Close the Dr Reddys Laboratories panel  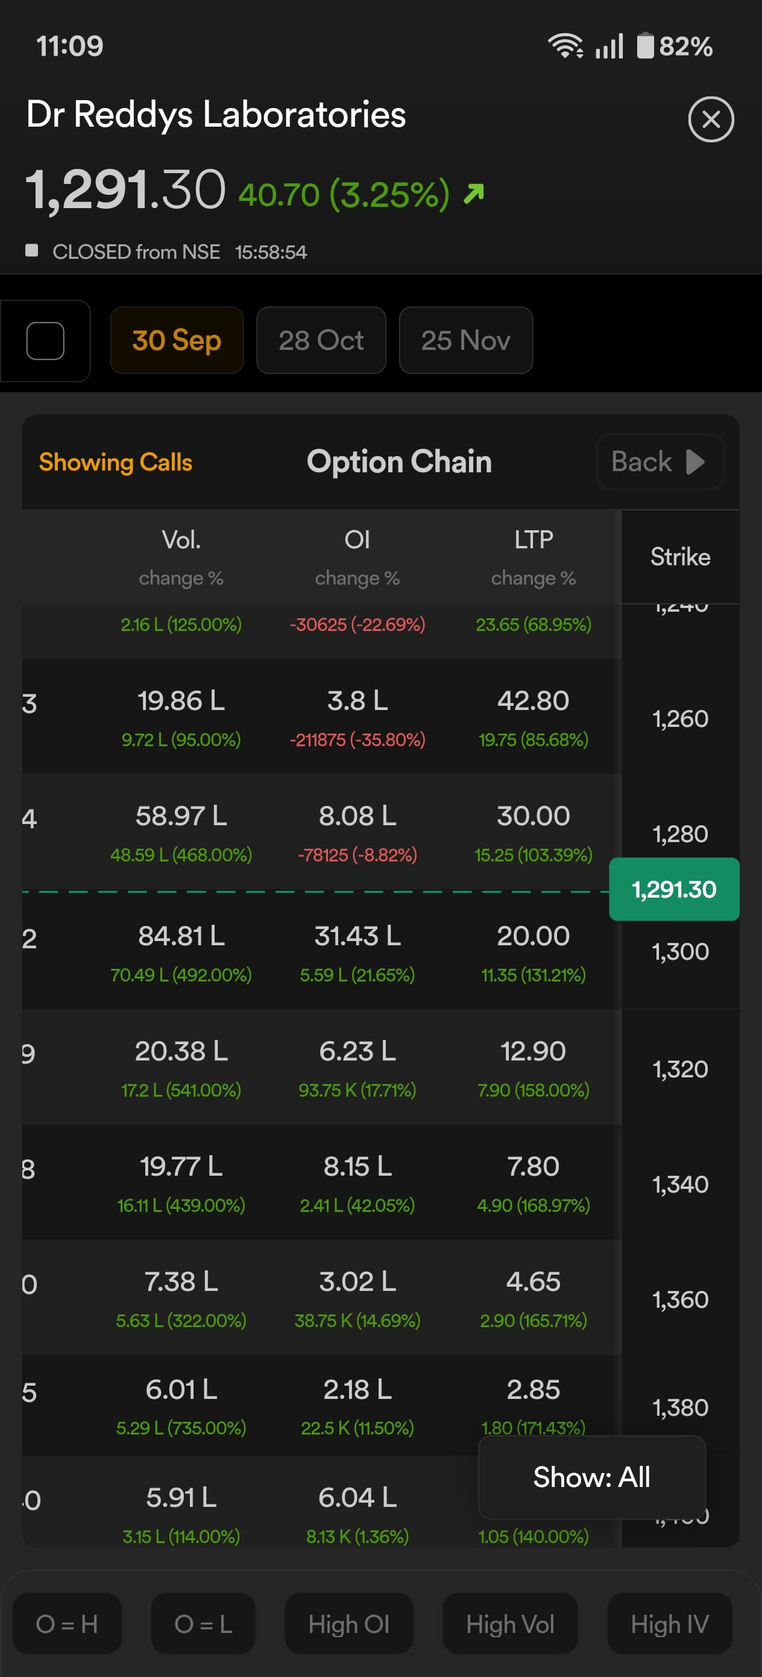[x=711, y=119]
